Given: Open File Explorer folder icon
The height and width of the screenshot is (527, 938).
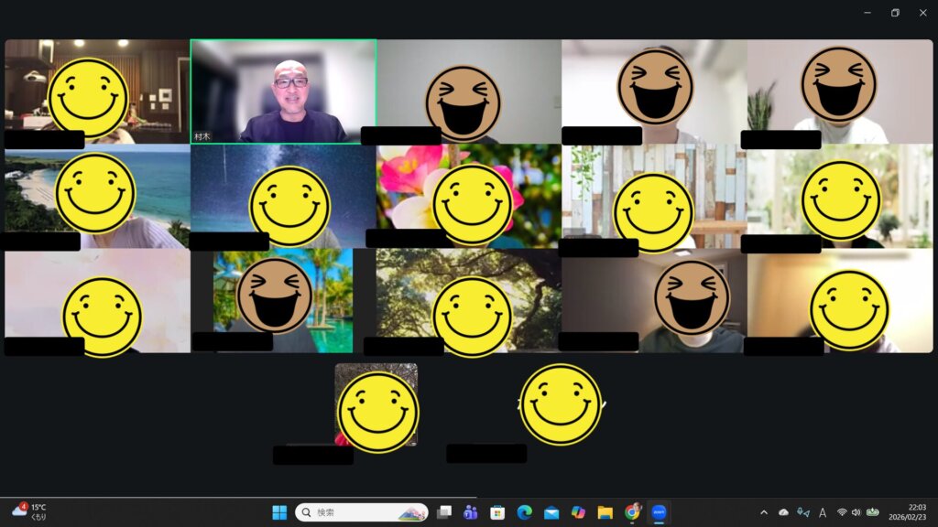Looking at the screenshot, I should click(x=605, y=512).
